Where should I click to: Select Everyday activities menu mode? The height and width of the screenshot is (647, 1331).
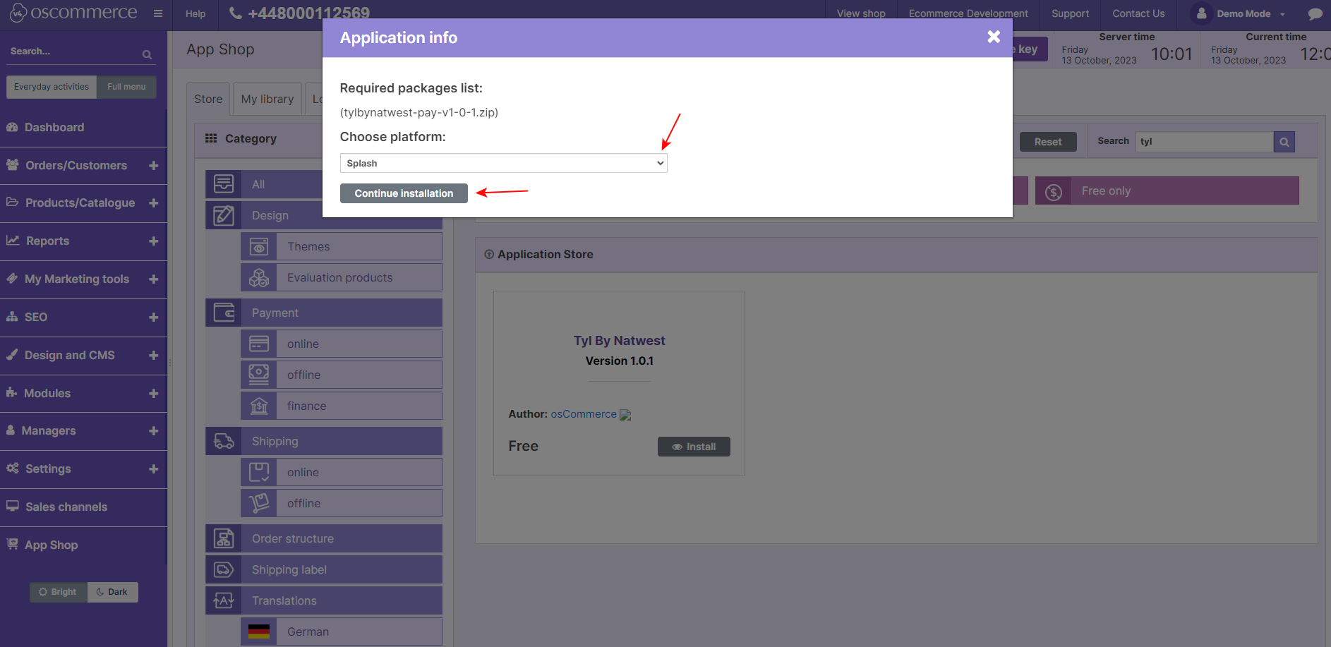pyautogui.click(x=52, y=87)
